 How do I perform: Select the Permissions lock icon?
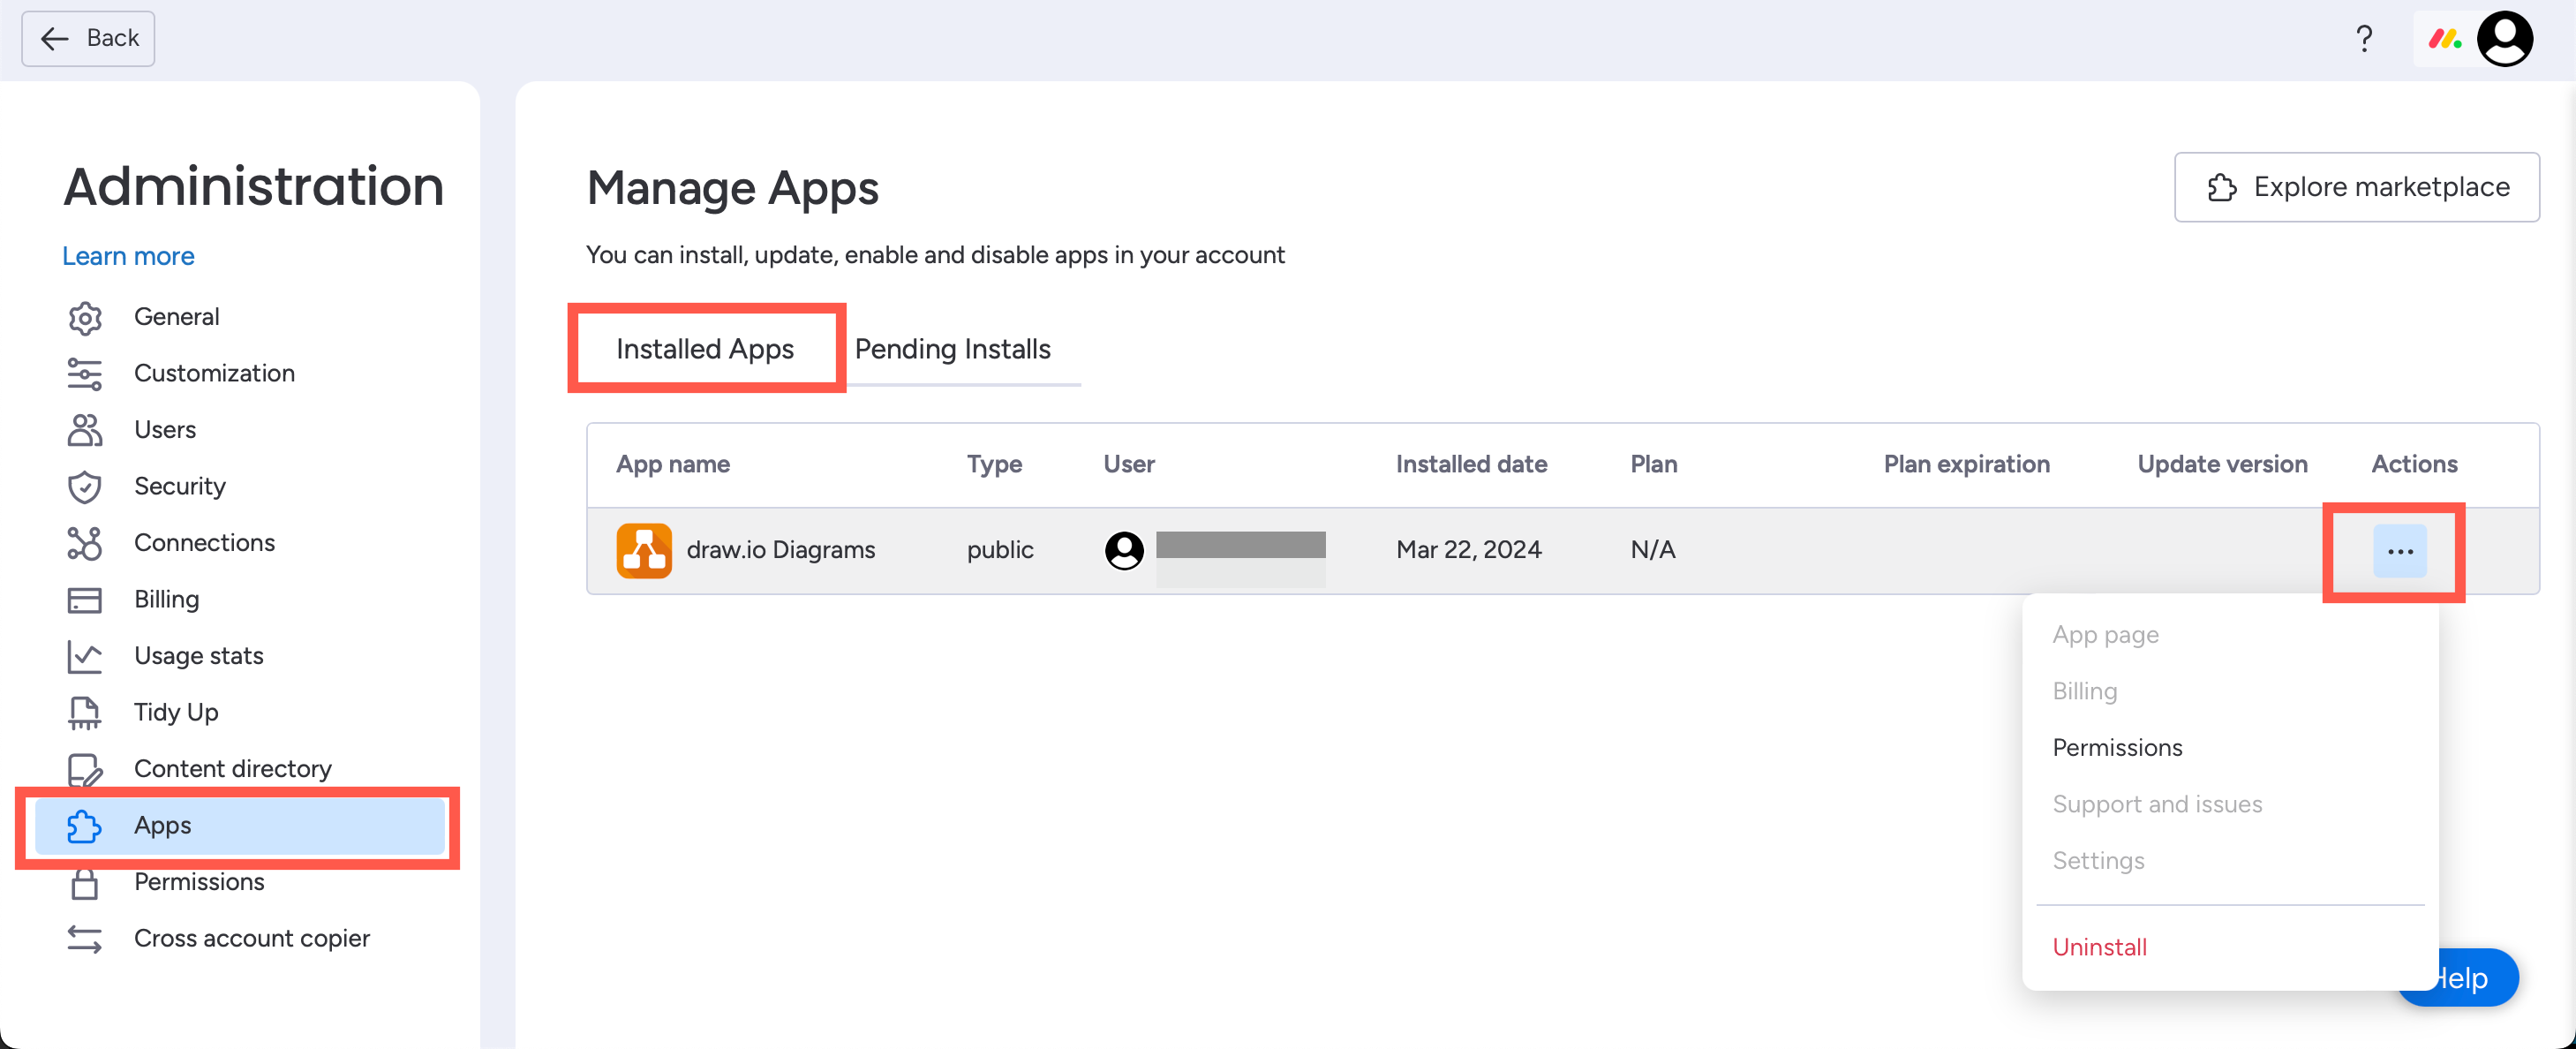(85, 883)
